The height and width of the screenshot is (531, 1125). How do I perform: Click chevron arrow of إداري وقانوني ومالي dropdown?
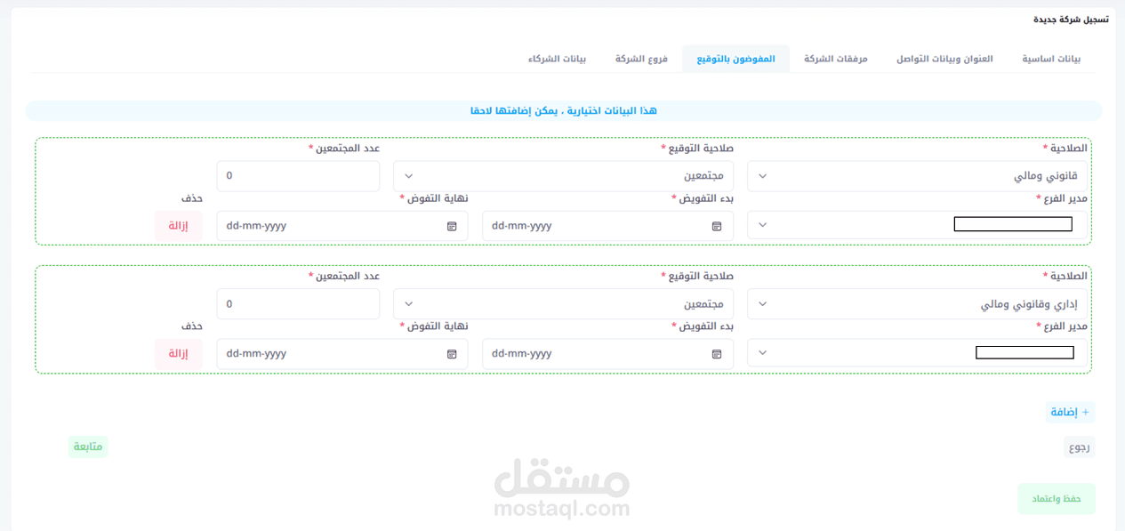(763, 304)
